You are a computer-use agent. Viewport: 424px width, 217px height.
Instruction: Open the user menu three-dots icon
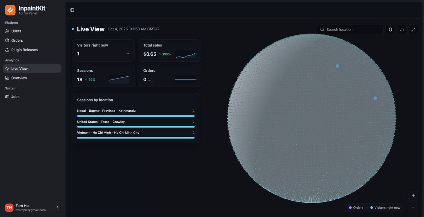tap(57, 208)
